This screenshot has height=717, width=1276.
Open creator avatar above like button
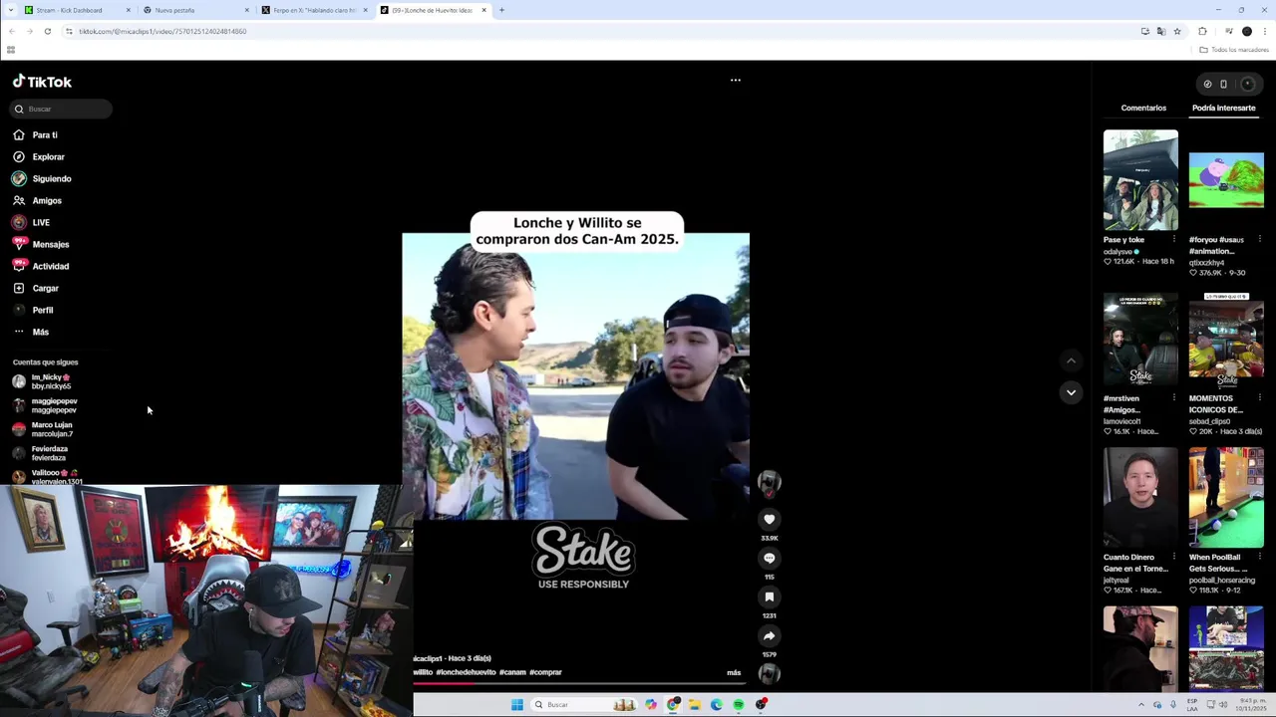769,483
